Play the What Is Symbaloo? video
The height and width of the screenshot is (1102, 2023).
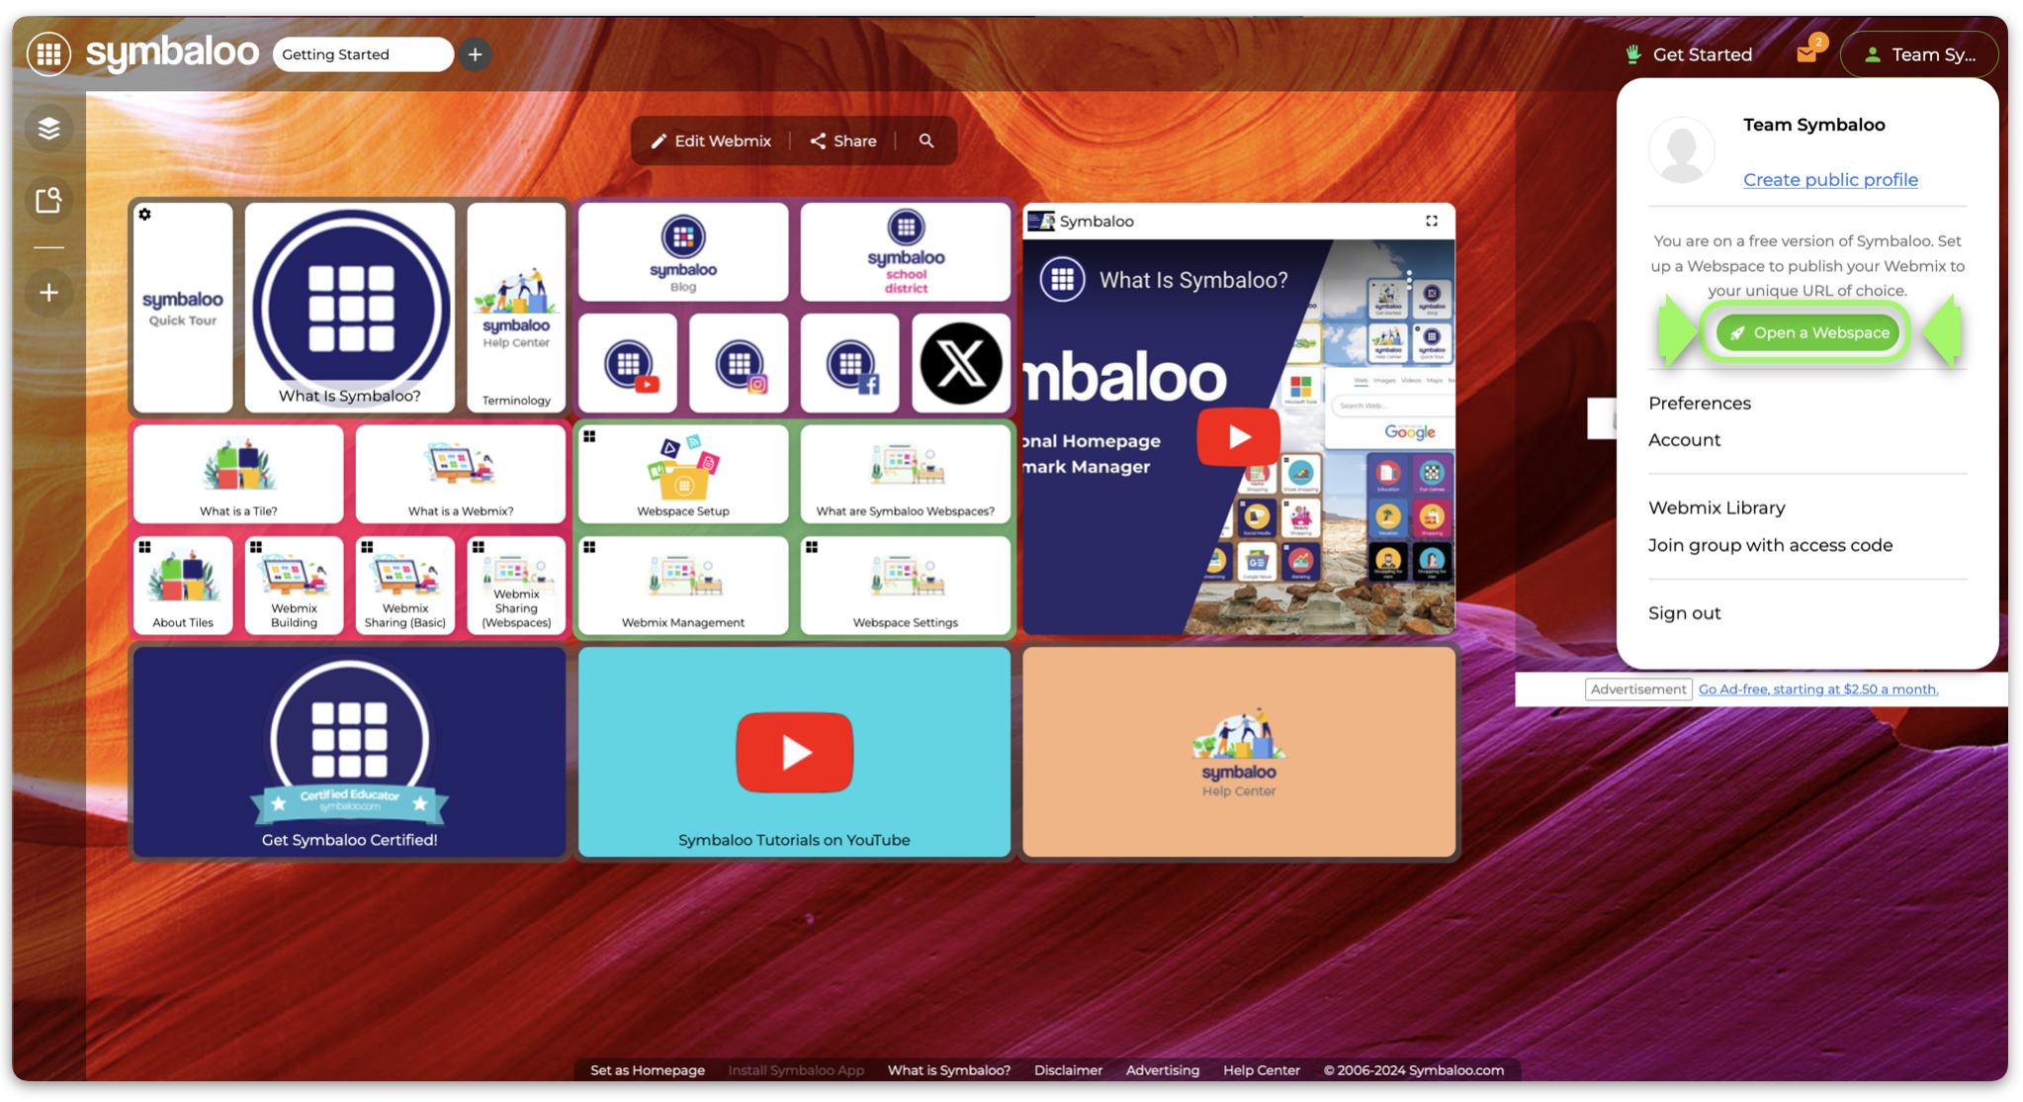pos(1238,436)
